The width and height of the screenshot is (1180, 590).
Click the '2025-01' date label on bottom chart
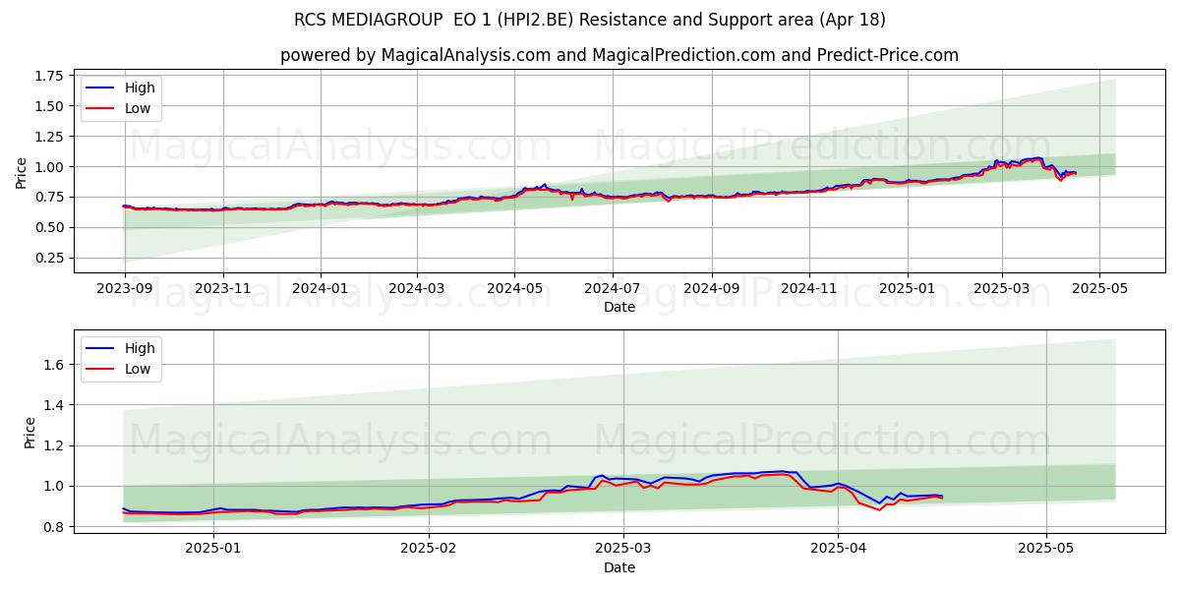(213, 550)
